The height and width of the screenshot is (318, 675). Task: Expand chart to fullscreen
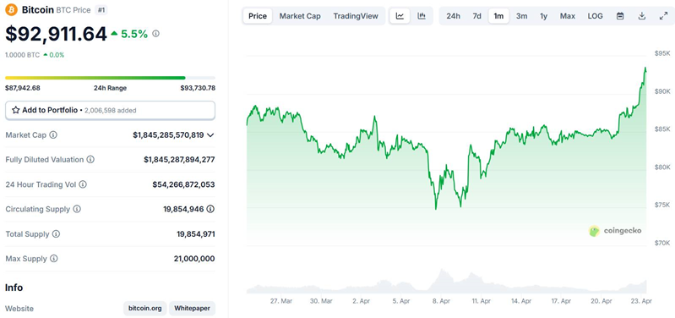pyautogui.click(x=663, y=16)
